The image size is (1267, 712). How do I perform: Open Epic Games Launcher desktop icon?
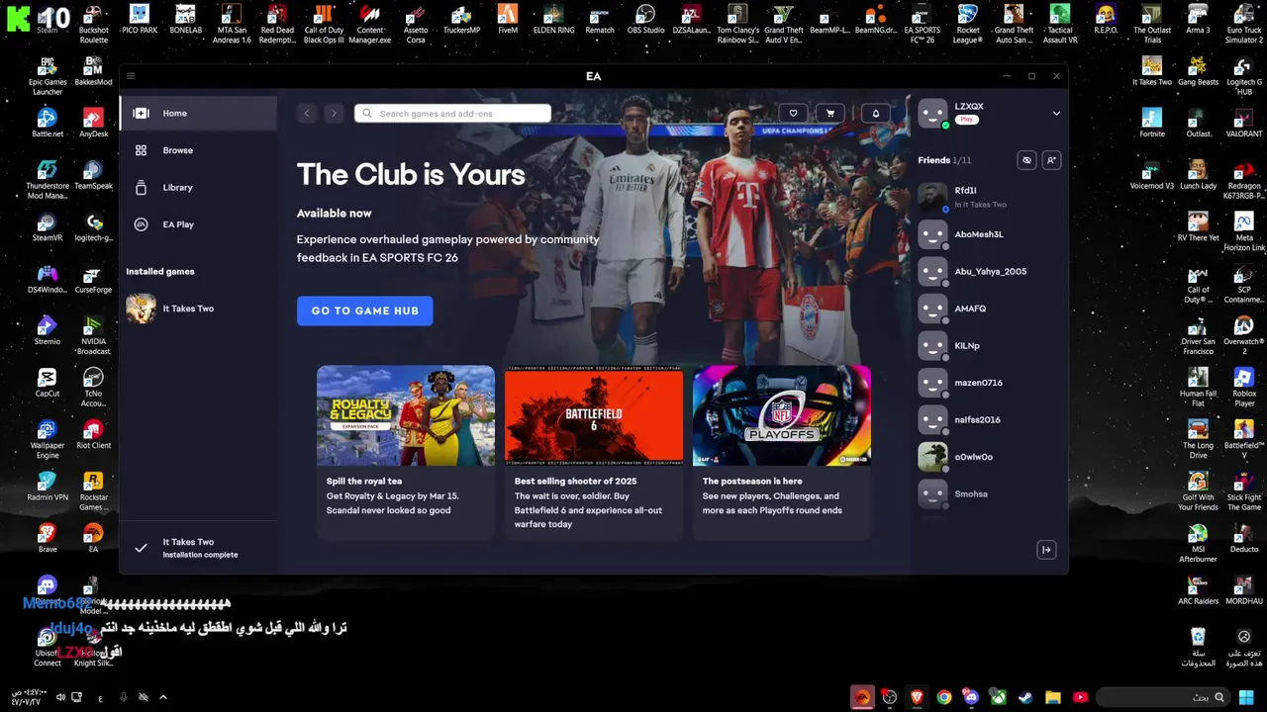coord(47,76)
